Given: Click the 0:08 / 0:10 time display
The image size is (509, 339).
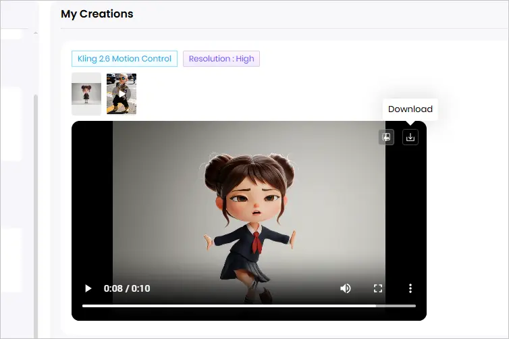Looking at the screenshot, I should [x=127, y=288].
